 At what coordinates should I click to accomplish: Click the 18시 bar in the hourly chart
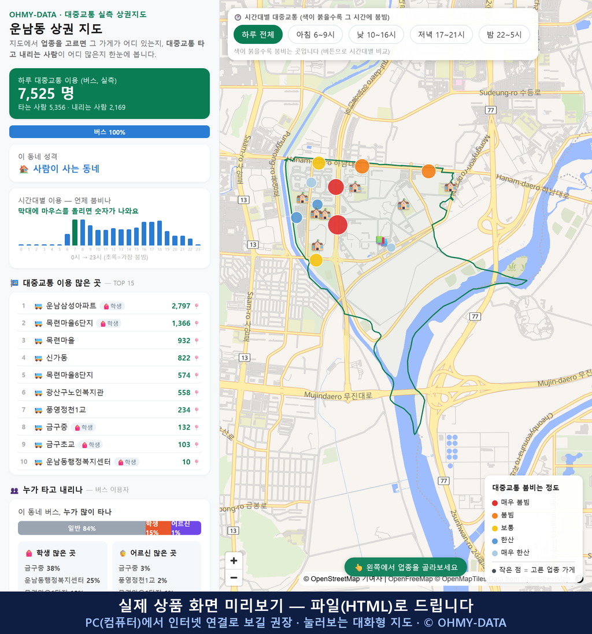(160, 233)
